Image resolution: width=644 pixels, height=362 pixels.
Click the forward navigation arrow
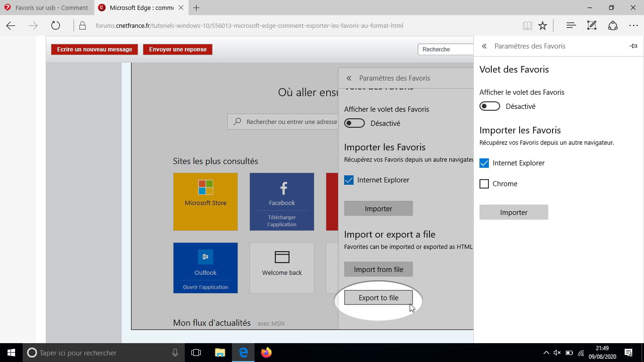pos(33,26)
